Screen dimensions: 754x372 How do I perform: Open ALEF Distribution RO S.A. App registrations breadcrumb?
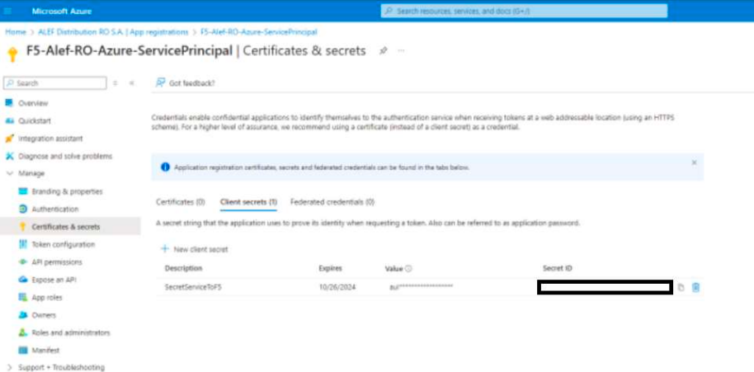(x=113, y=32)
